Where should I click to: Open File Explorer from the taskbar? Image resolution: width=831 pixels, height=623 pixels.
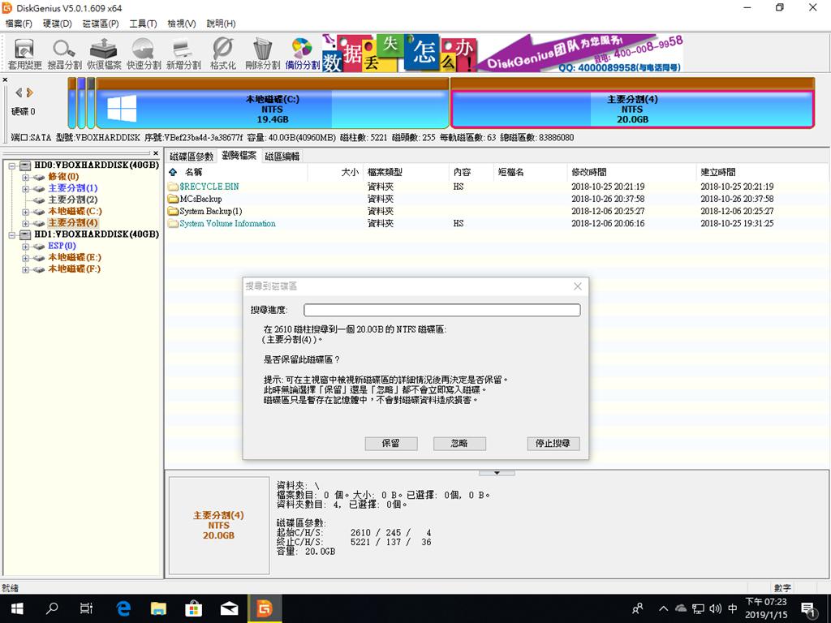[158, 608]
